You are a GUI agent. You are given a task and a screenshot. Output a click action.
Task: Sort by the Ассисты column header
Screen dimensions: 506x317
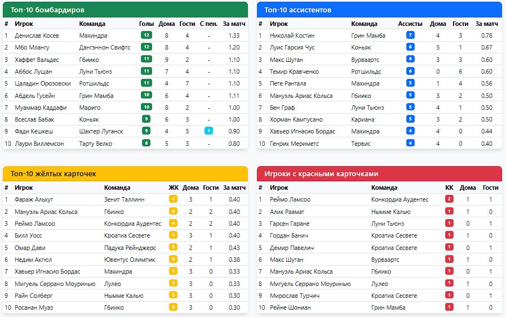click(x=410, y=24)
